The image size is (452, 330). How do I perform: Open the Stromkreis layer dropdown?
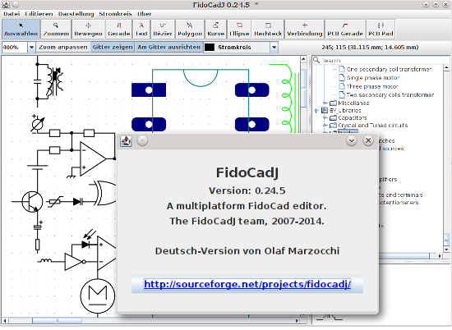274,48
